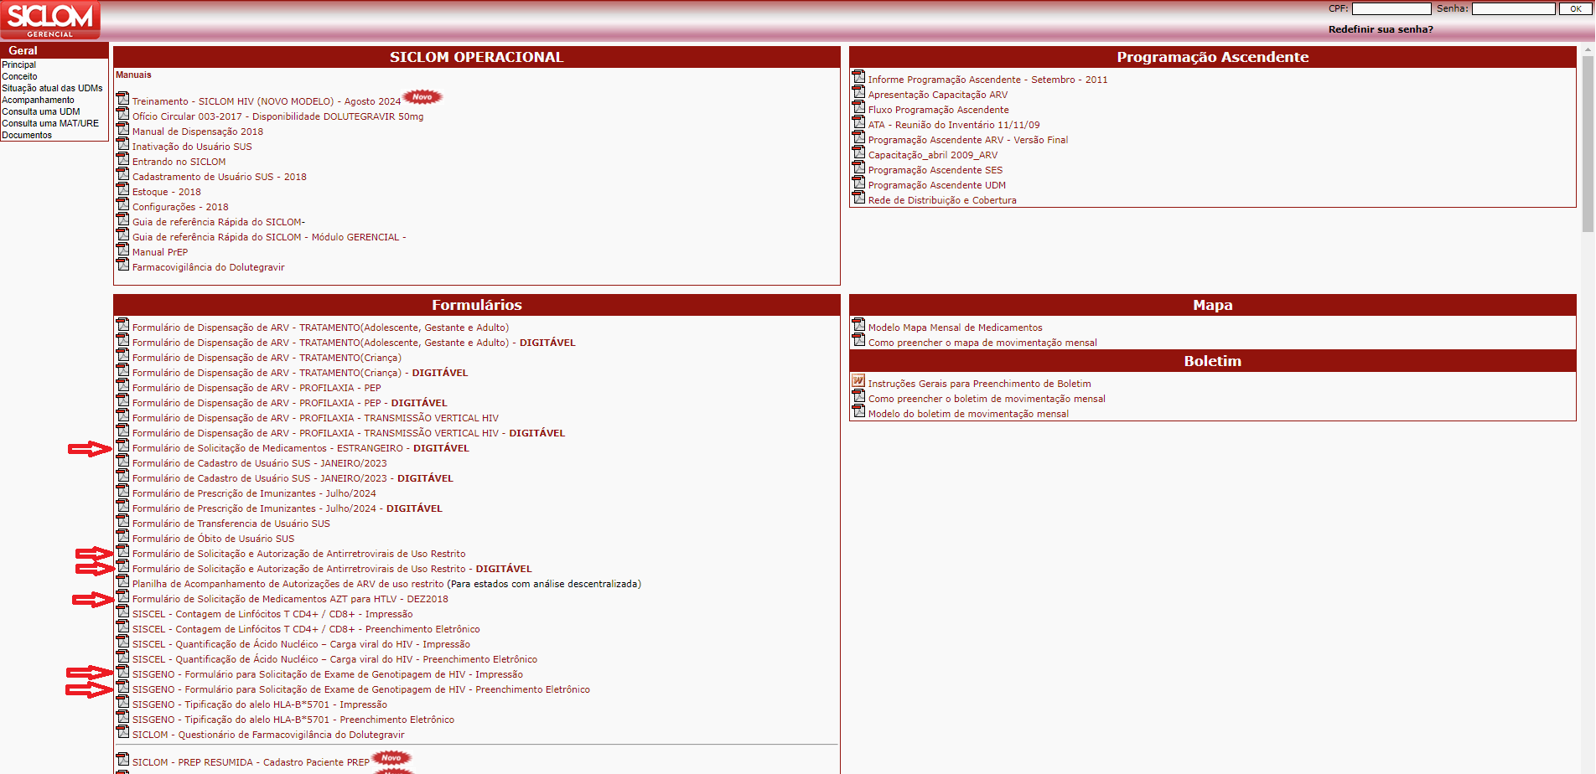Click PDF icon beside Manual PrEP

[x=122, y=250]
